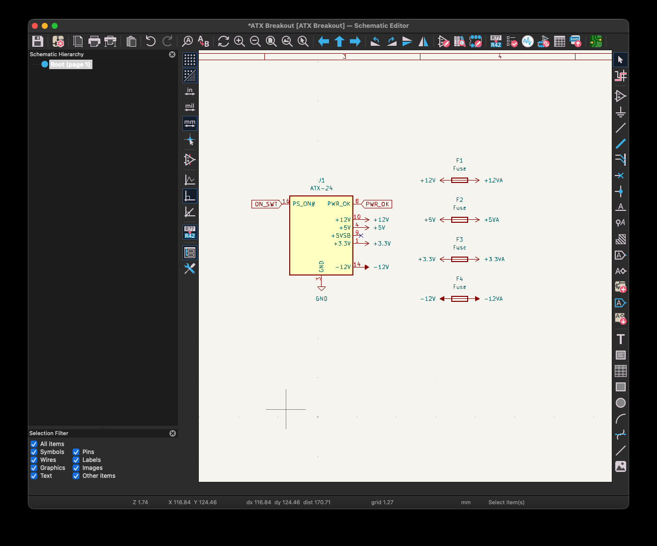Click the Zoom in magnifier icon
Image resolution: width=657 pixels, height=546 pixels.
point(240,41)
